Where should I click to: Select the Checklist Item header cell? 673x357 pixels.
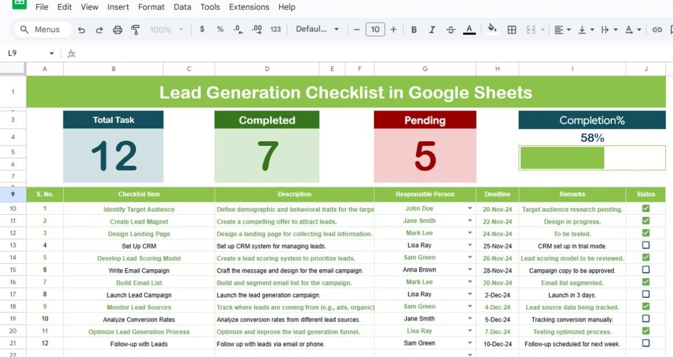point(139,195)
